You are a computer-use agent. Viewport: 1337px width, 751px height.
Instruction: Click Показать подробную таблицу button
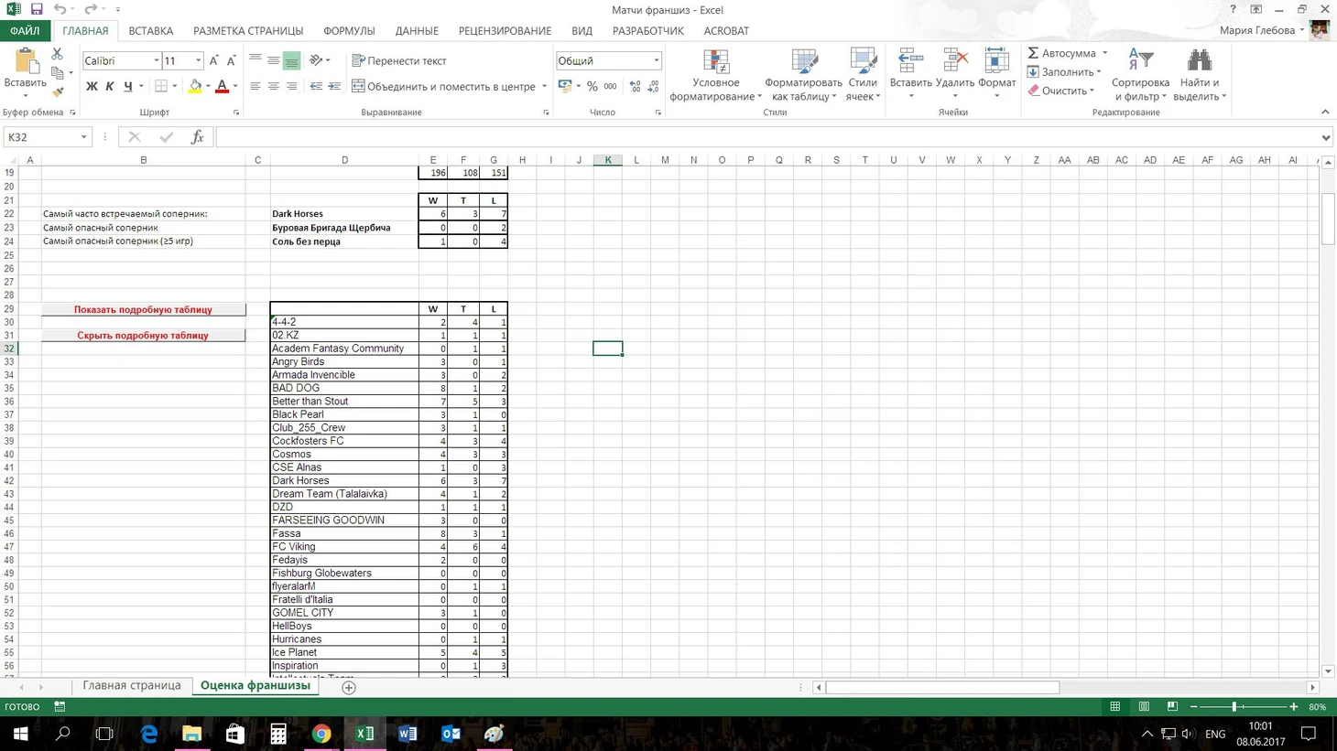point(143,309)
